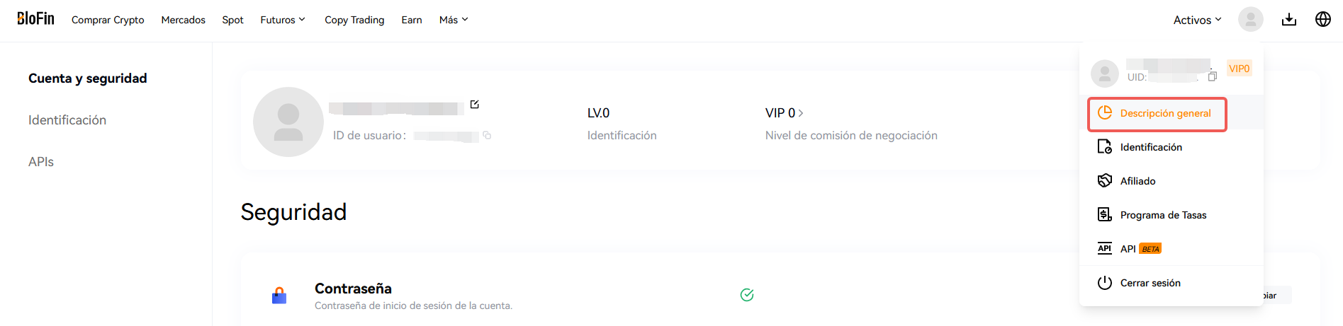Screen dimensions: 1343x326
Task: Select Descripción general menu item
Action: pos(1157,114)
